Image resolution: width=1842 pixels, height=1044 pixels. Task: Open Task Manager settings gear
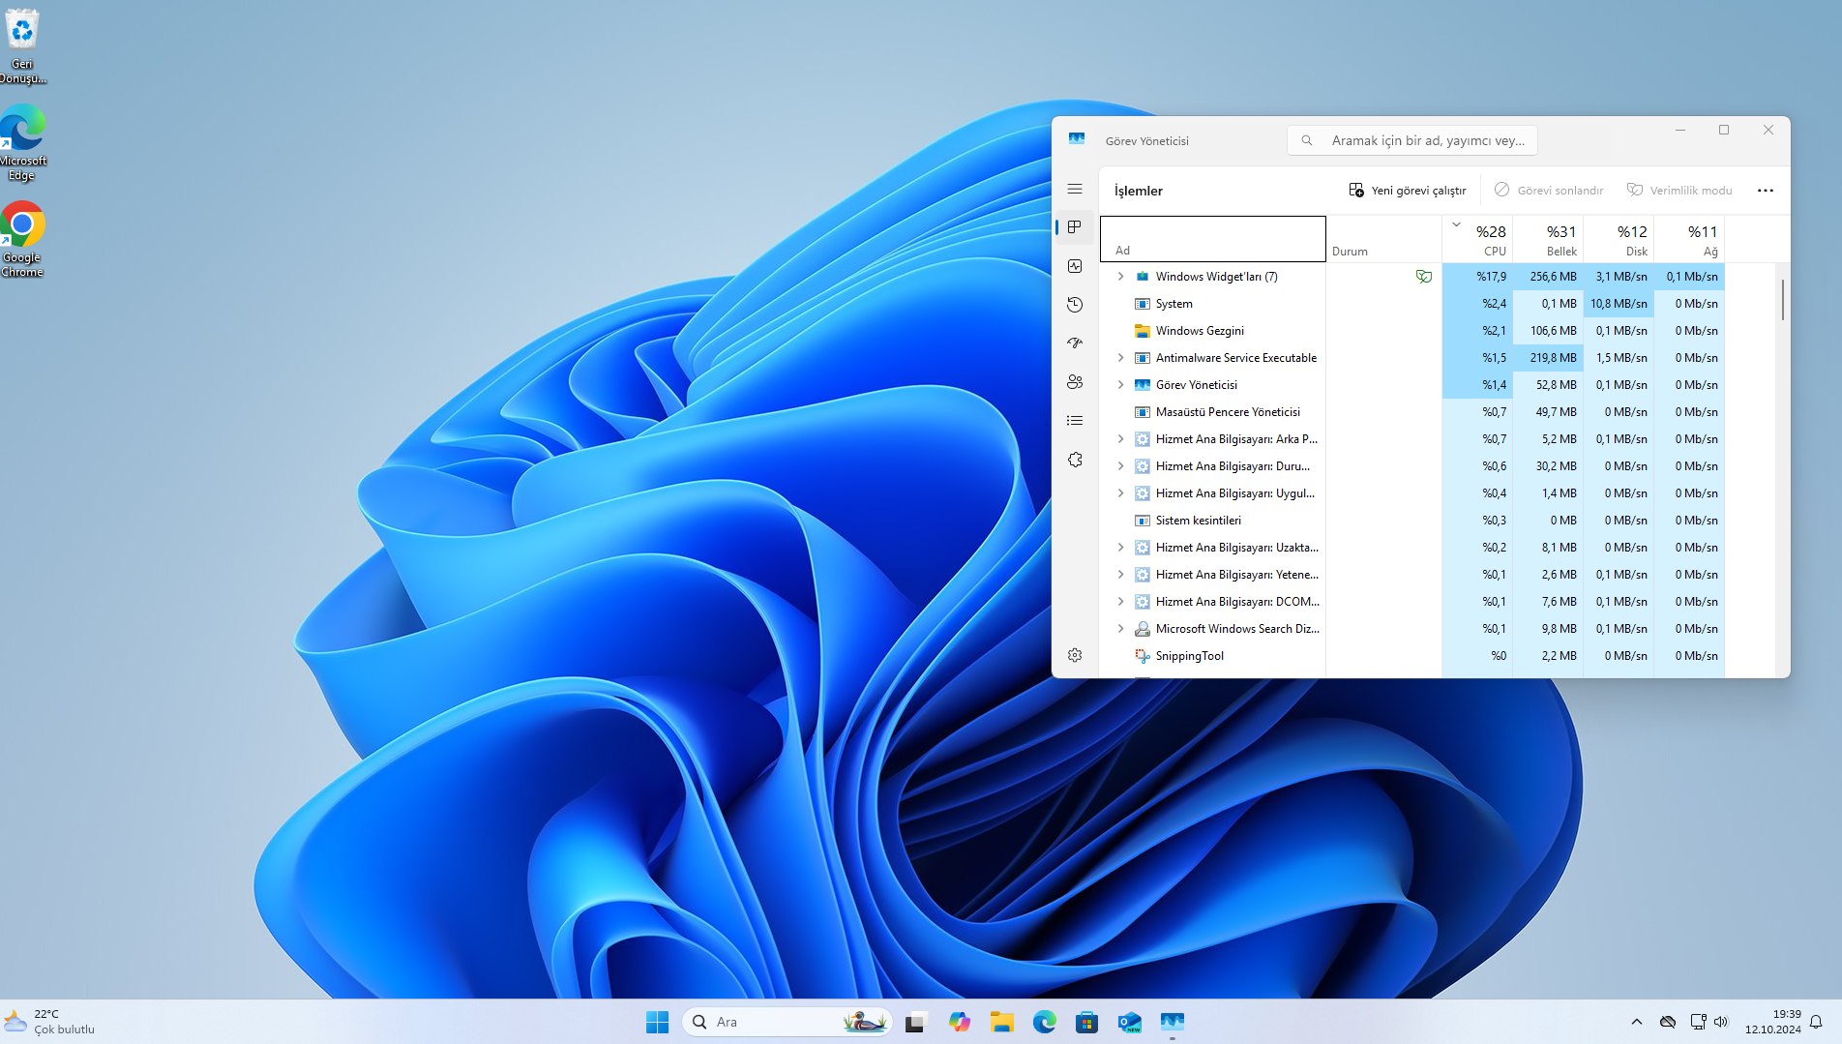point(1075,655)
